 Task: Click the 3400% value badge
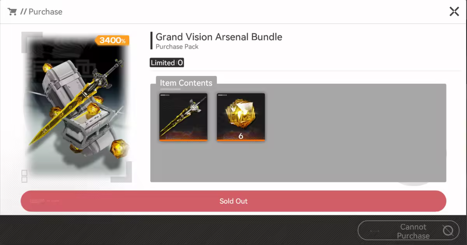point(112,40)
